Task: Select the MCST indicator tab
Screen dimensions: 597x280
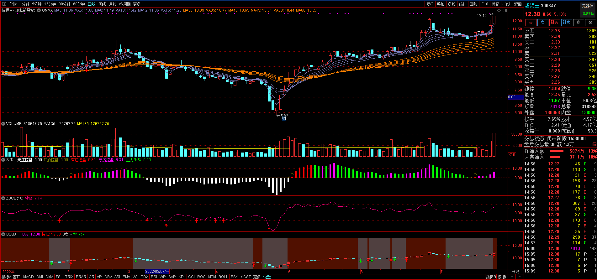Action: (x=246, y=277)
